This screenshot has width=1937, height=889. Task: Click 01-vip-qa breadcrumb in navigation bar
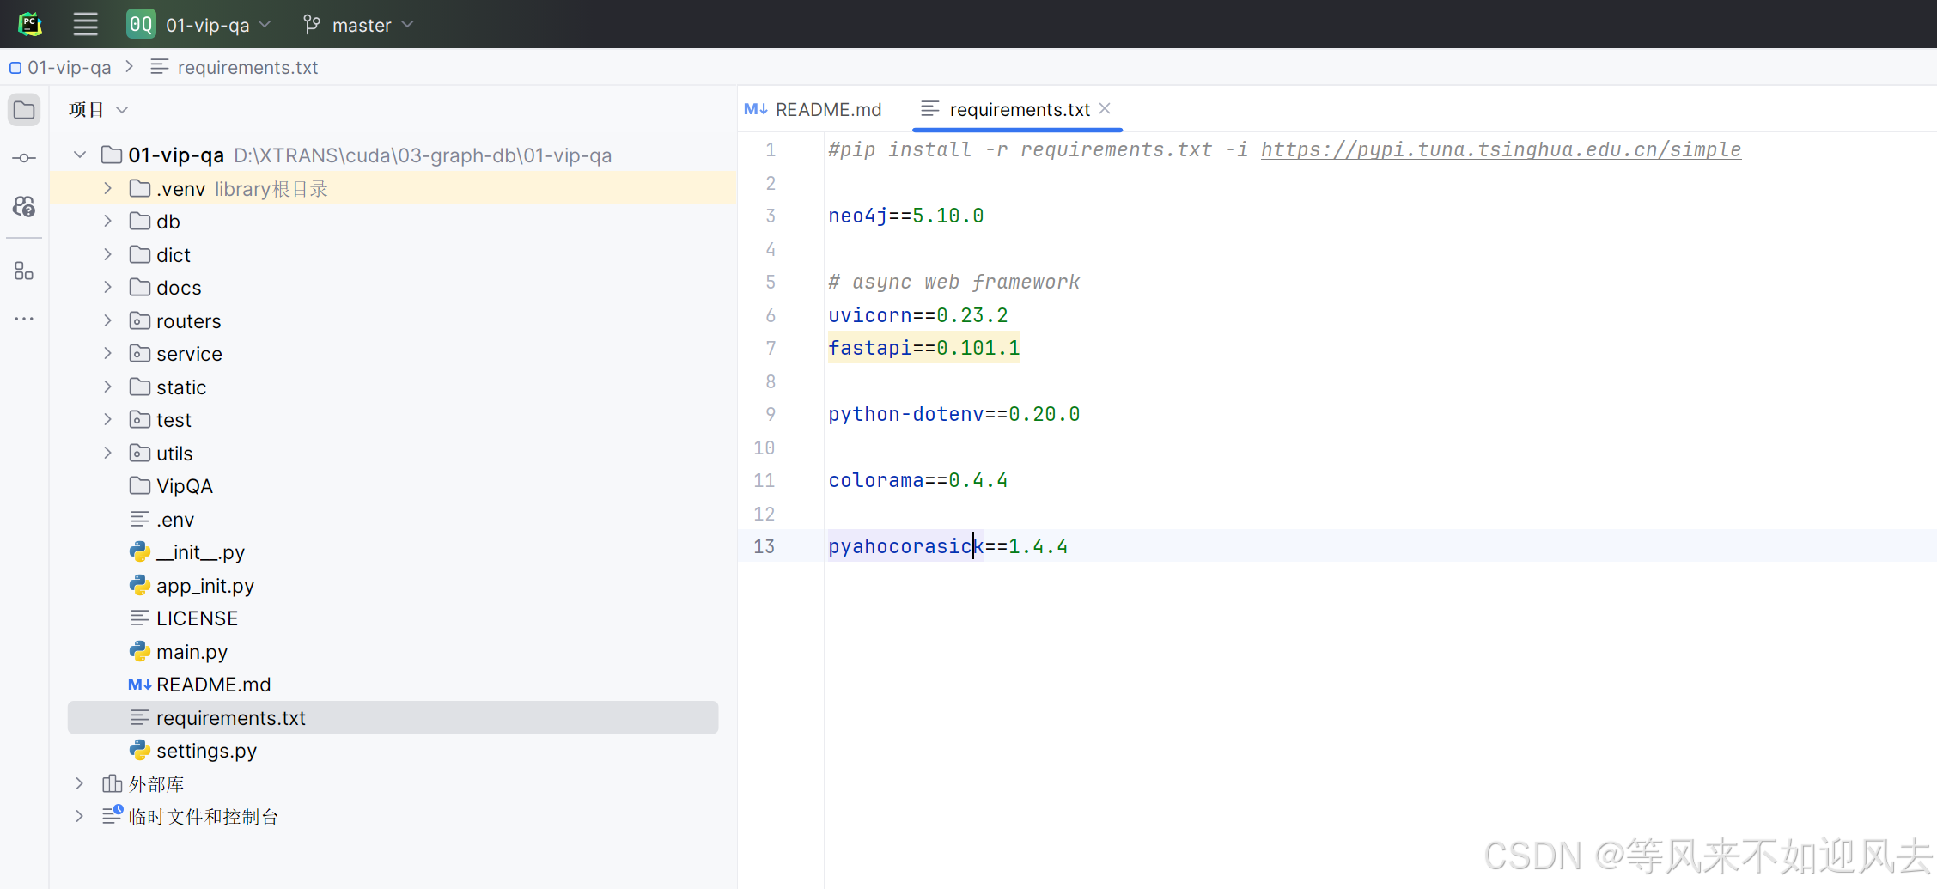[61, 68]
